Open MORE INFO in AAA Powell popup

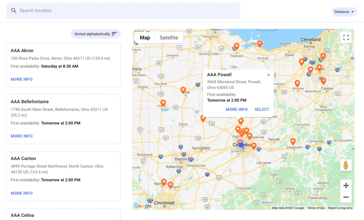[236, 109]
